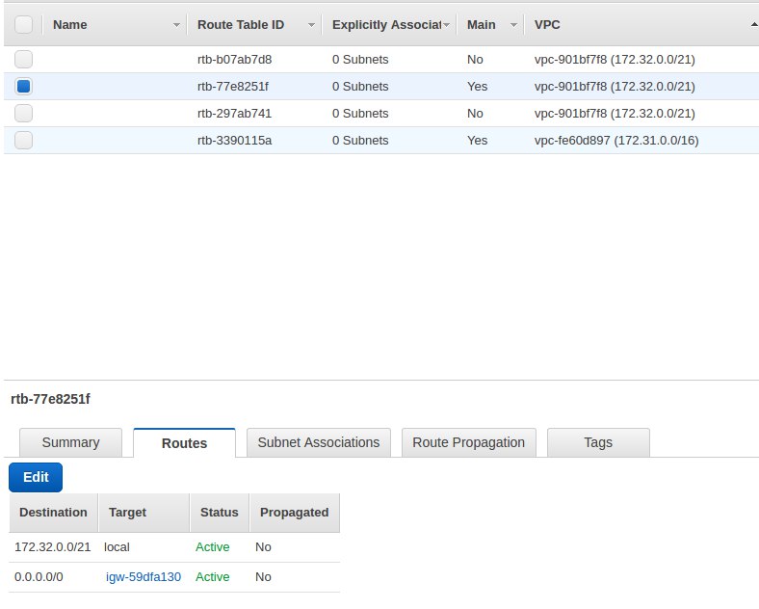Click the Destination column header in routes
Image resolution: width=759 pixels, height=609 pixels.
point(53,512)
